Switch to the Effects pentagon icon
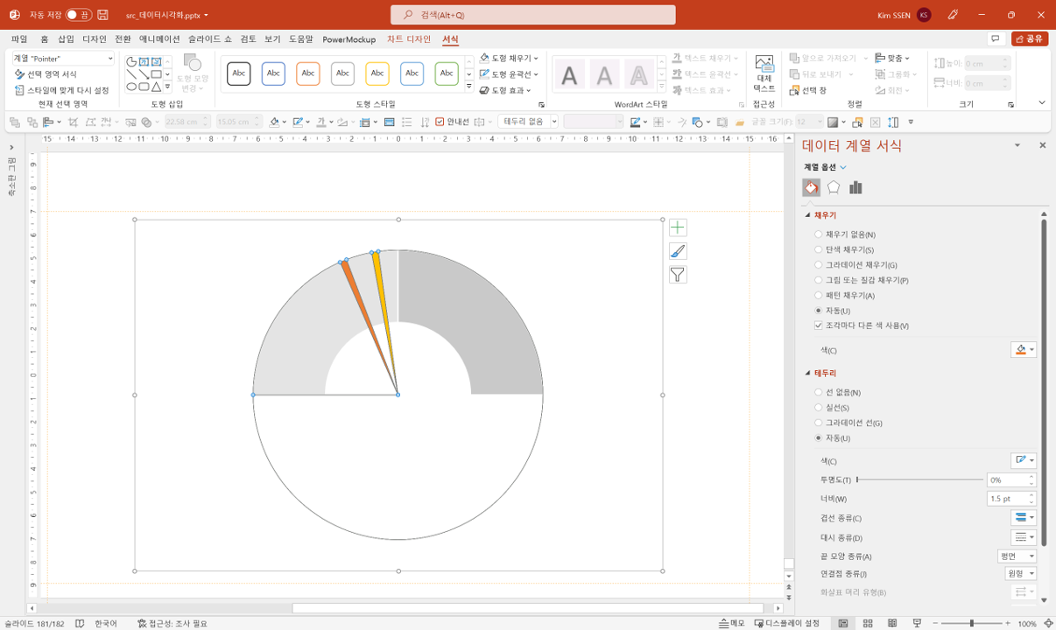 [834, 187]
